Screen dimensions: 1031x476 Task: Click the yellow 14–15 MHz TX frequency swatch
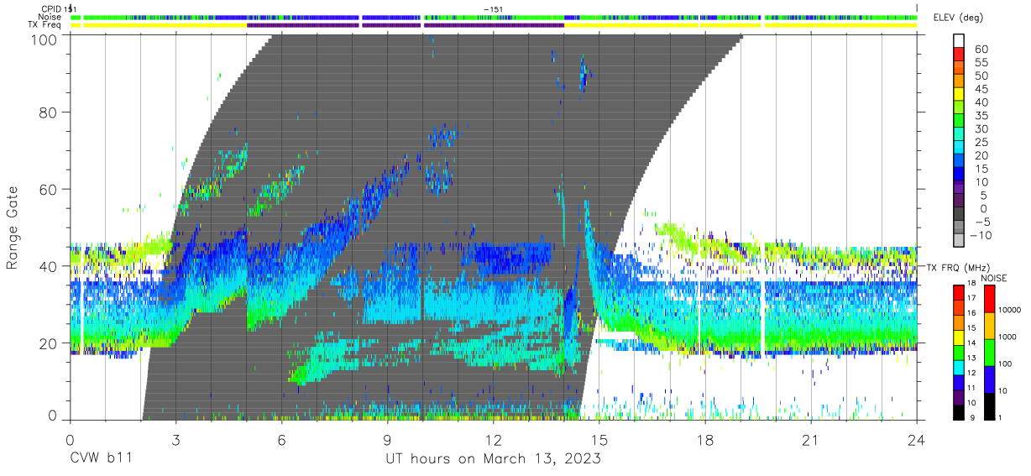pyautogui.click(x=959, y=337)
